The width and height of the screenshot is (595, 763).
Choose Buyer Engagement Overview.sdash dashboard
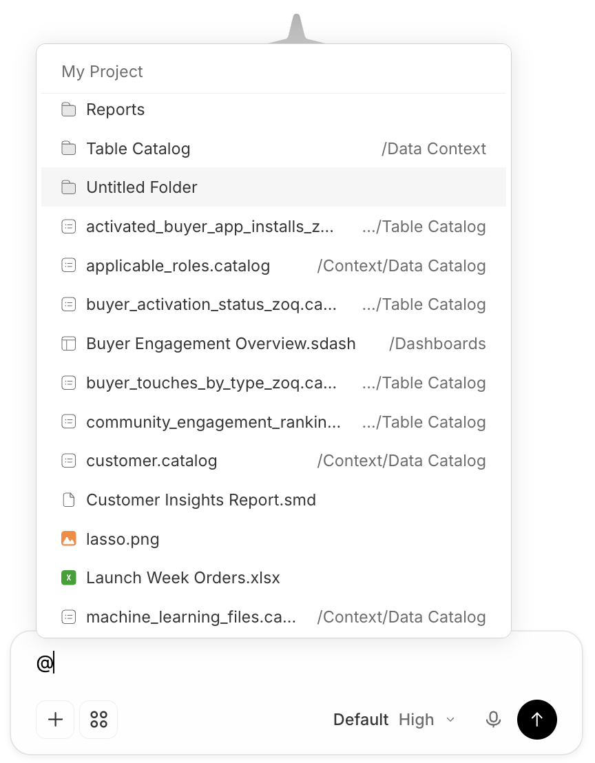point(273,344)
